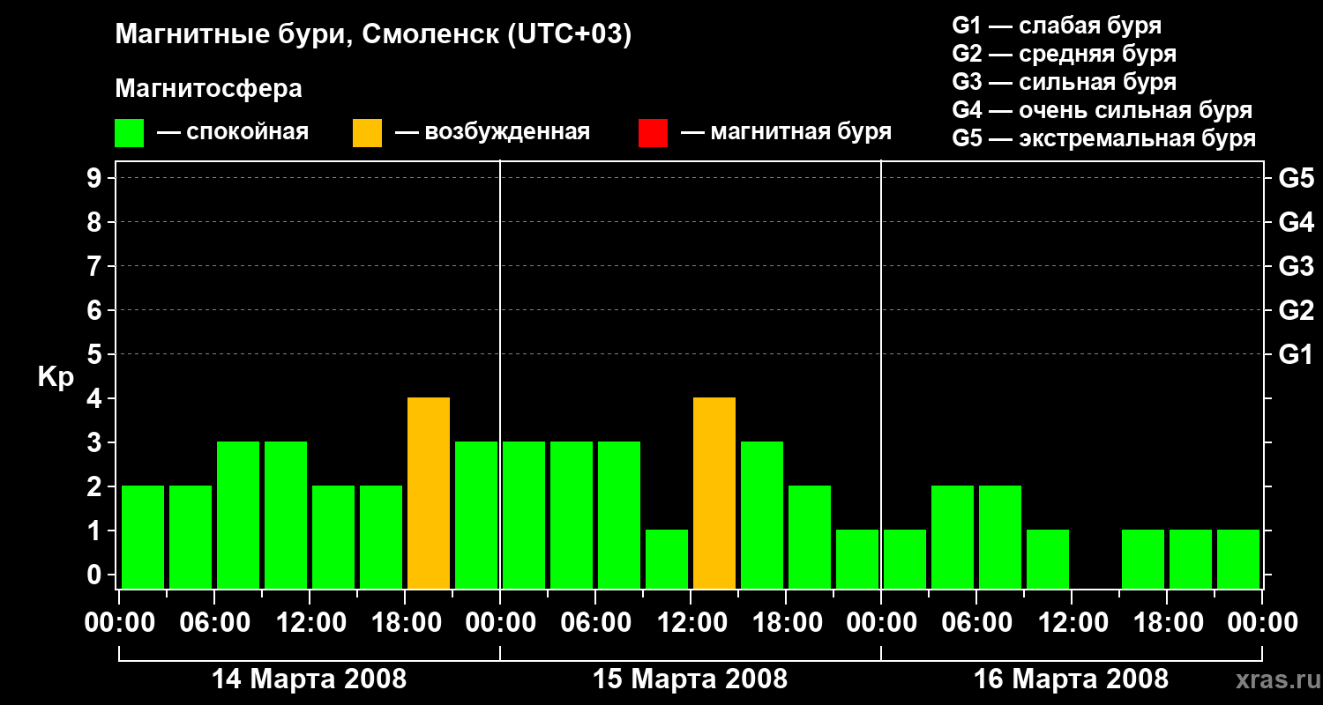
Task: Click the «16 Марта 2008» date label
Action: 1071,679
